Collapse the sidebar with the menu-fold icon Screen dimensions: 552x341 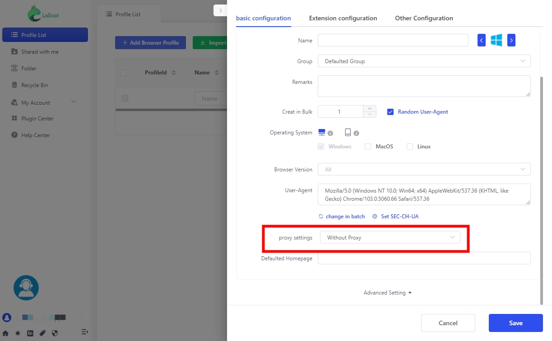pyautogui.click(x=84, y=332)
